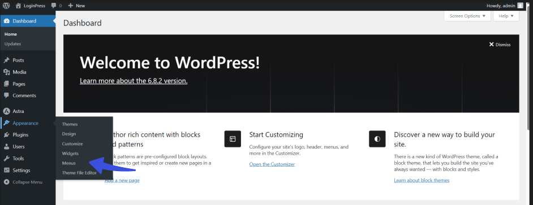
Task: Click New in the admin bar
Action: coord(80,6)
